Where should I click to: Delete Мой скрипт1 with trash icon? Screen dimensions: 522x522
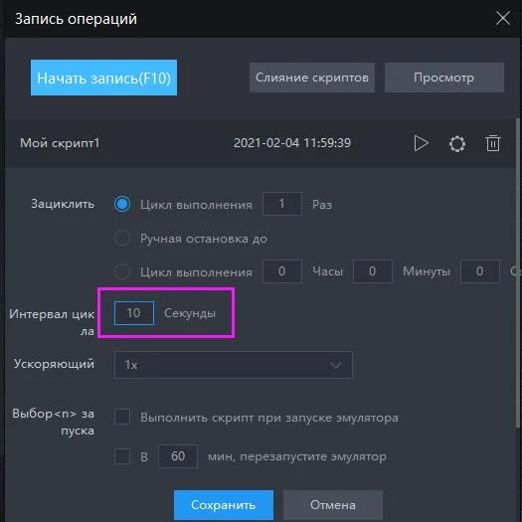click(493, 143)
